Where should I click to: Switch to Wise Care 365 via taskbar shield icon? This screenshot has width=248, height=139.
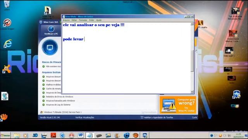click(145, 136)
